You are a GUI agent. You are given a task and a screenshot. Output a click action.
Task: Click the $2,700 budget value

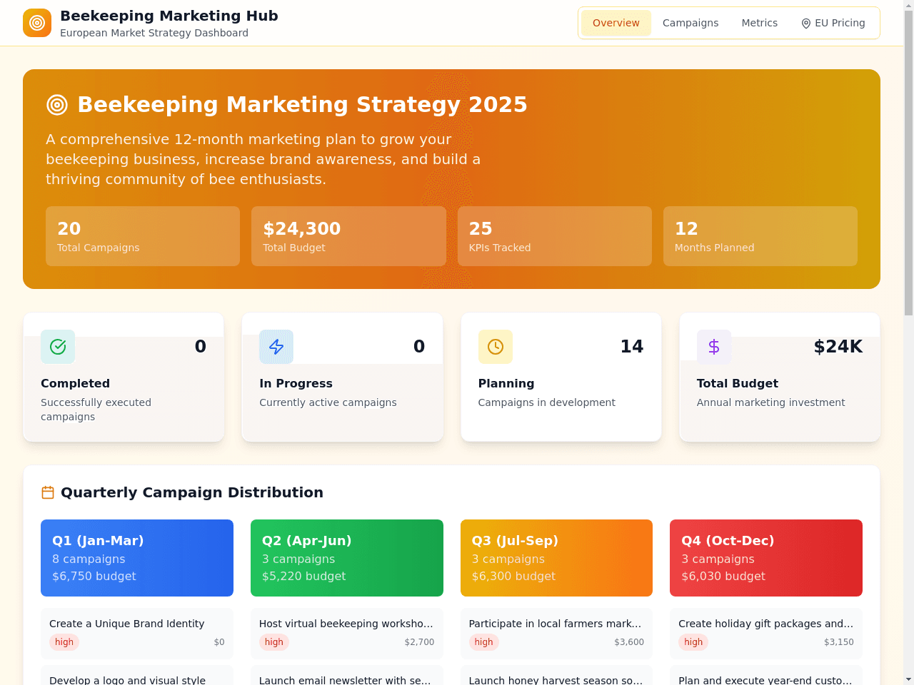coord(419,642)
